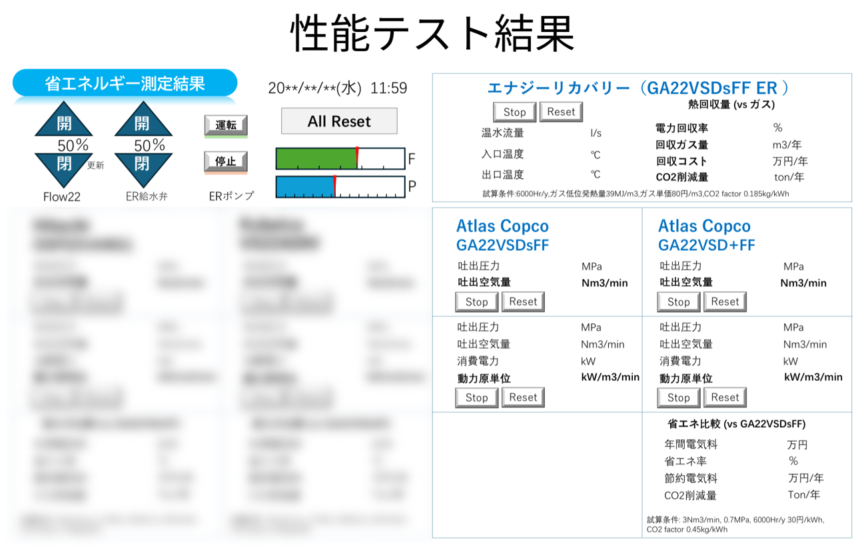Stop the エナジーリカバリー measurement
866x547 pixels.
pyautogui.click(x=514, y=112)
